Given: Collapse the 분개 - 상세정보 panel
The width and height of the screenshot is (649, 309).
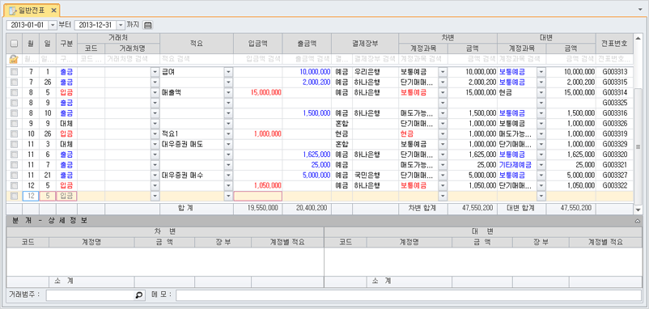Looking at the screenshot, I should [638, 221].
